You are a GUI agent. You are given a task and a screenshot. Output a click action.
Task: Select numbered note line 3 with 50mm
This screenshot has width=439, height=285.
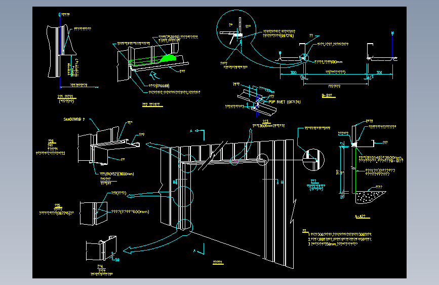333,244
